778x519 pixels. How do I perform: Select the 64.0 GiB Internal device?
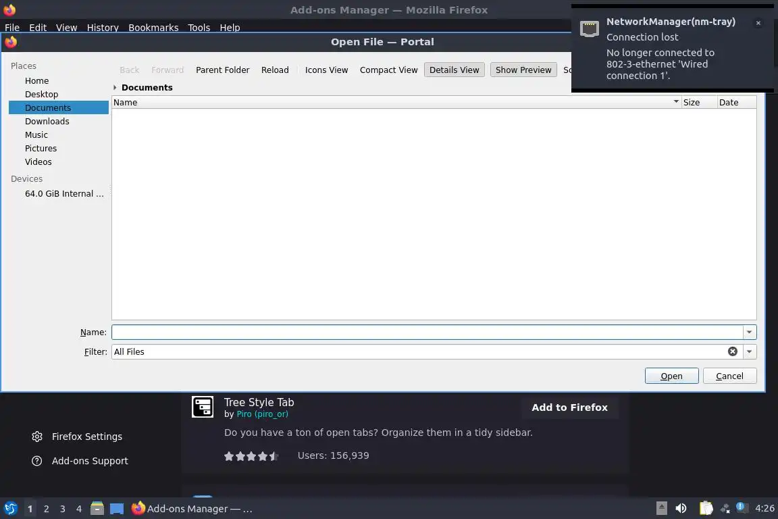[x=59, y=194]
